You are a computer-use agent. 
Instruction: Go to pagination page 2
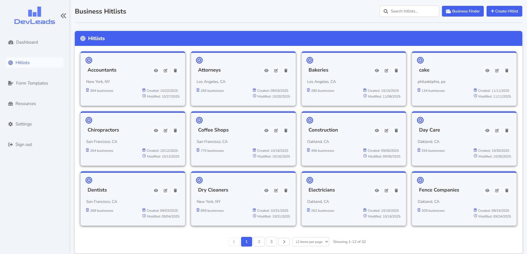[259, 242]
